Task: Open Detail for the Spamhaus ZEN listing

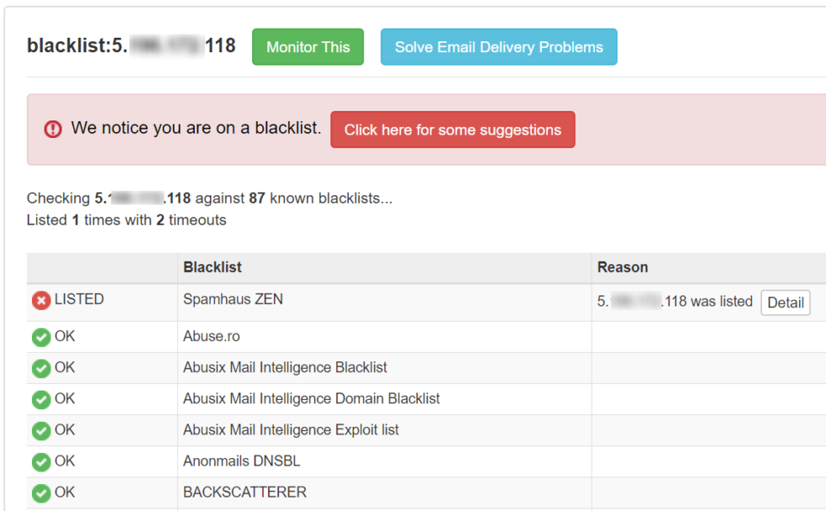Action: 786,303
